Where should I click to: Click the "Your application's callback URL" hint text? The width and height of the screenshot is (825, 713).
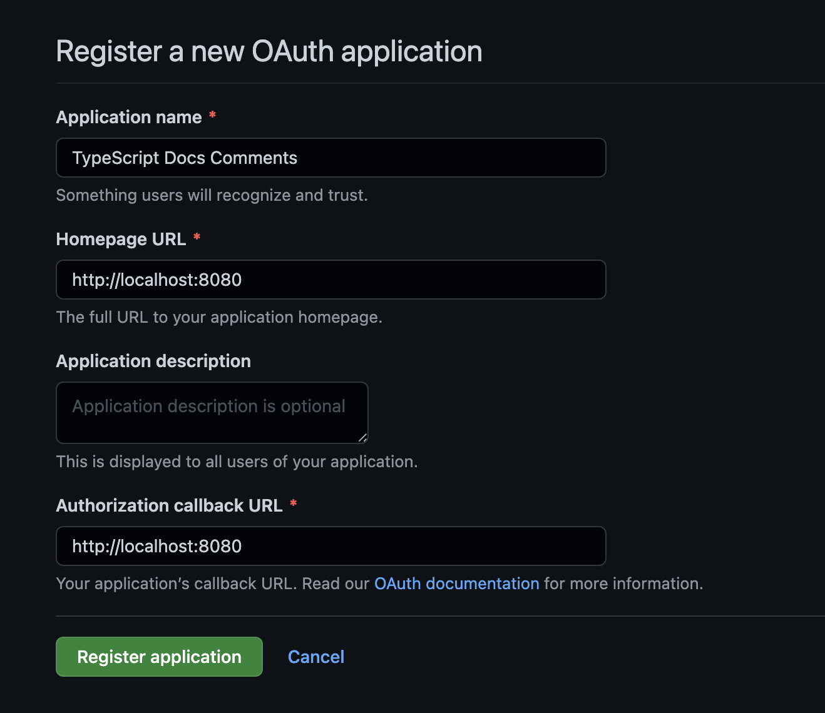click(175, 584)
